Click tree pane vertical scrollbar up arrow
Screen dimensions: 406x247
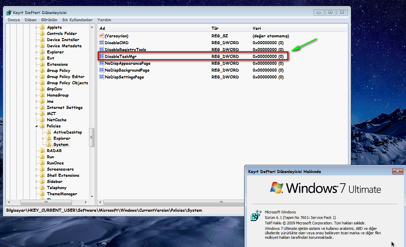tap(92, 27)
